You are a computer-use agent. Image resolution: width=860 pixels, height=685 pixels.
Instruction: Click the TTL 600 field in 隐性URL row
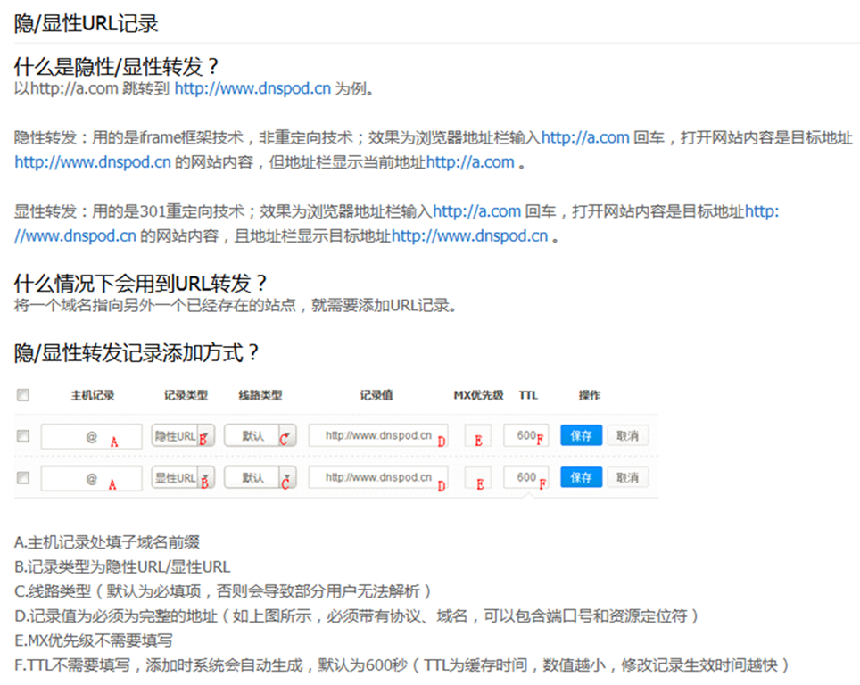tap(526, 435)
